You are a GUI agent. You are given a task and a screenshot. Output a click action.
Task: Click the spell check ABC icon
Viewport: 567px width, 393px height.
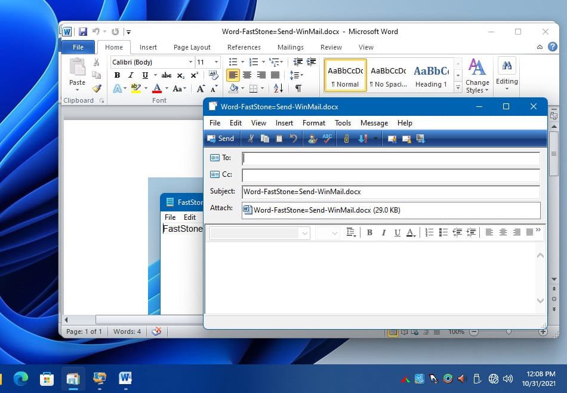point(327,139)
